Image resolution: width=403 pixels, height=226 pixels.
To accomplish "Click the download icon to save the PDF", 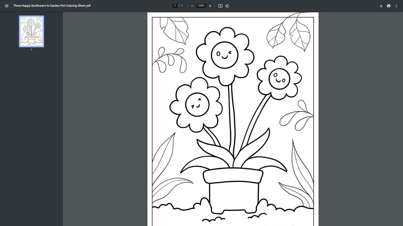I will tap(381, 6).
